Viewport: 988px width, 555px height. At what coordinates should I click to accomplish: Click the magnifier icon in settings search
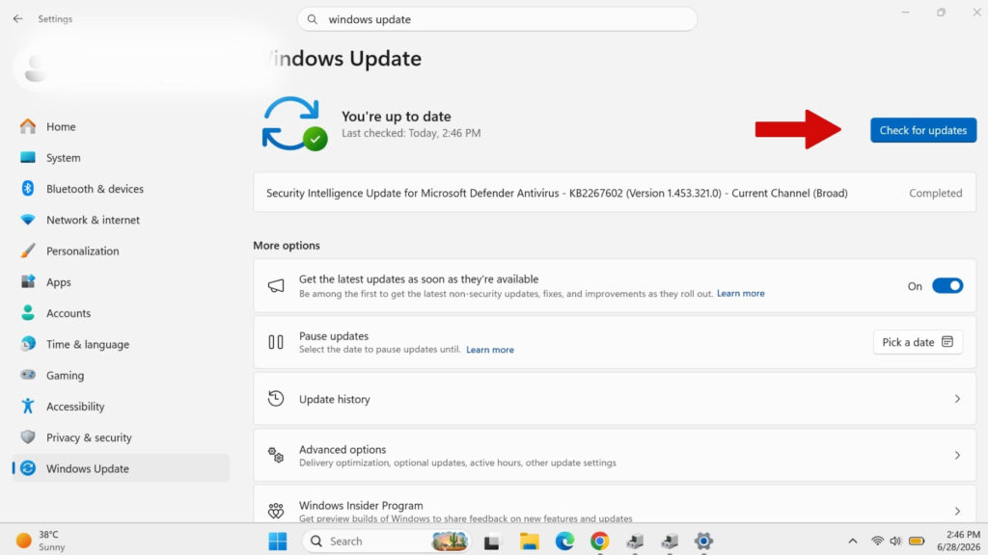pyautogui.click(x=312, y=19)
